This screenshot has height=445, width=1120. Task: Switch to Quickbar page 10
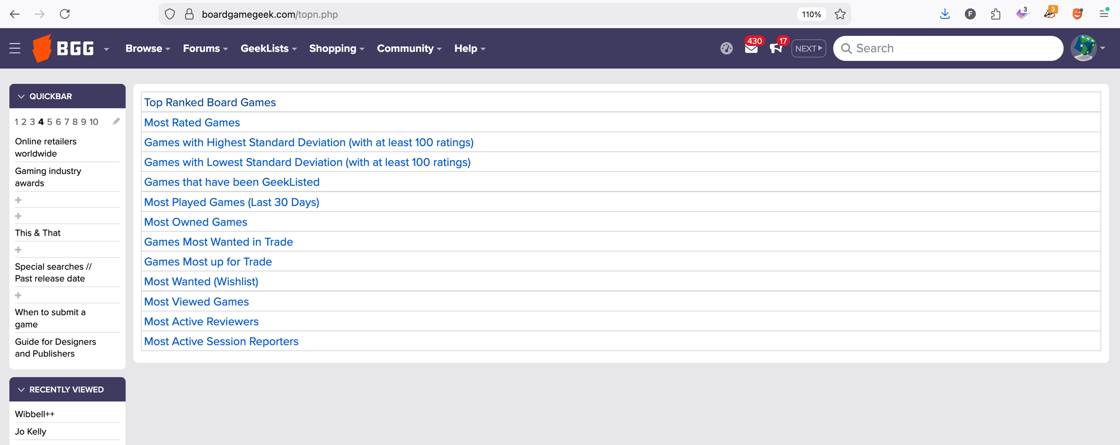(x=94, y=121)
